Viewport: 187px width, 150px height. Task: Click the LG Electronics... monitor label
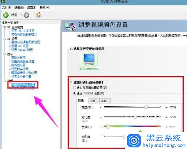(x=89, y=69)
